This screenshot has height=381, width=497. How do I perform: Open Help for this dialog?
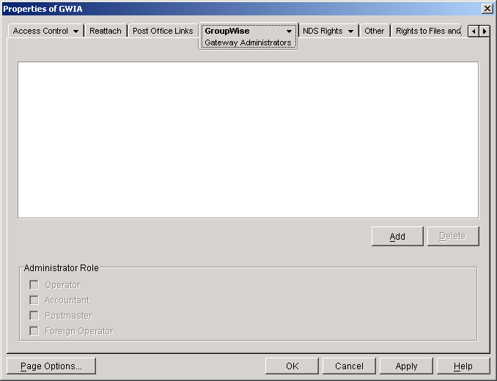coord(463,366)
